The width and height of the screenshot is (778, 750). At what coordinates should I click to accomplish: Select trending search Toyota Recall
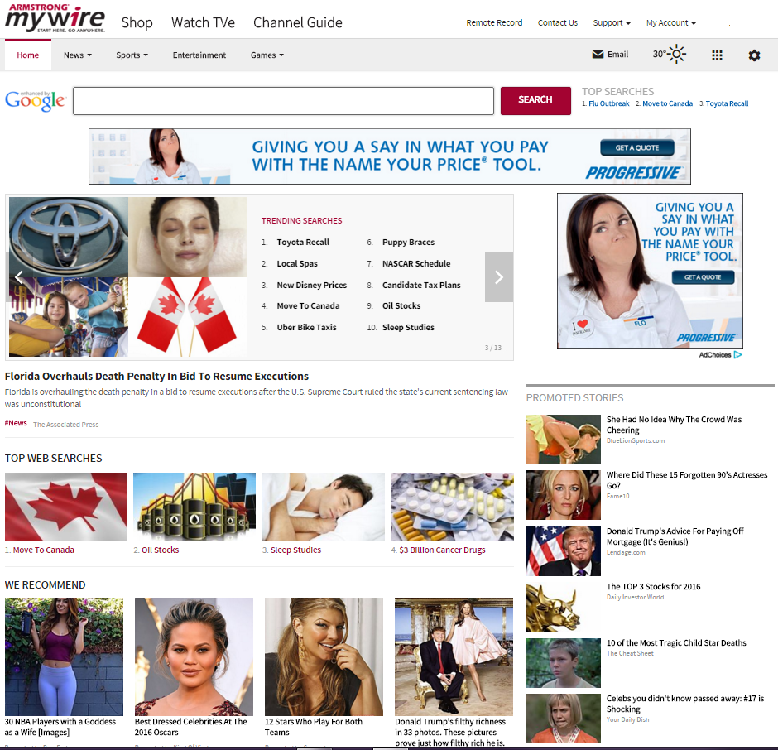[303, 243]
